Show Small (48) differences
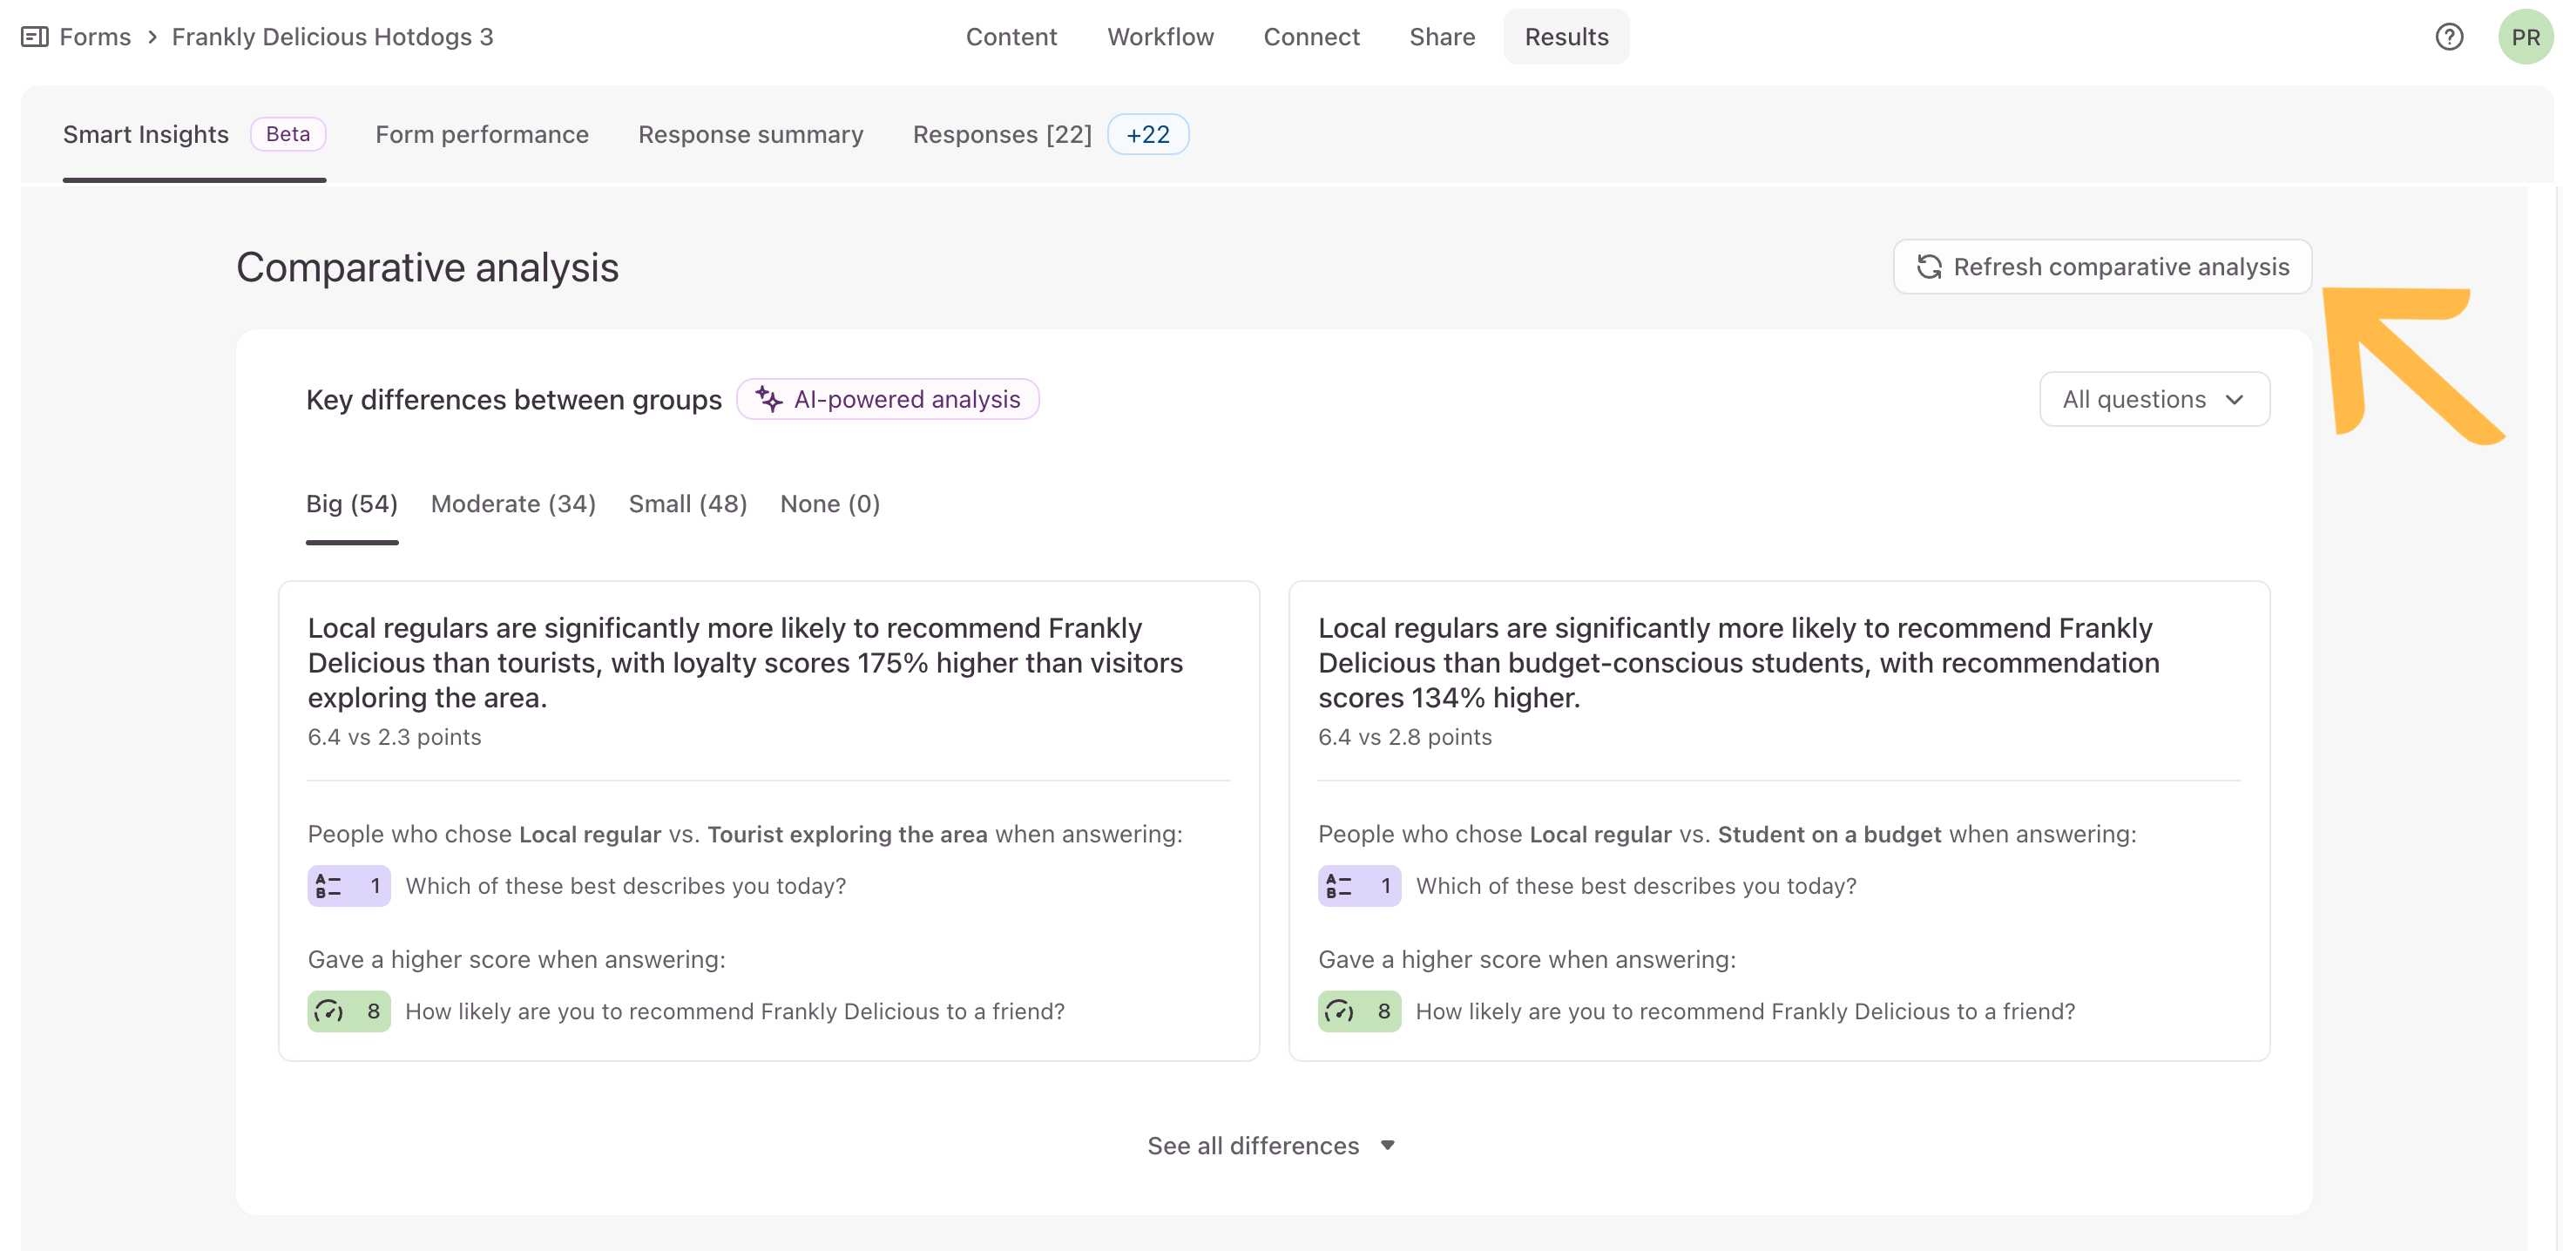Viewport: 2563px width, 1251px height. [687, 504]
